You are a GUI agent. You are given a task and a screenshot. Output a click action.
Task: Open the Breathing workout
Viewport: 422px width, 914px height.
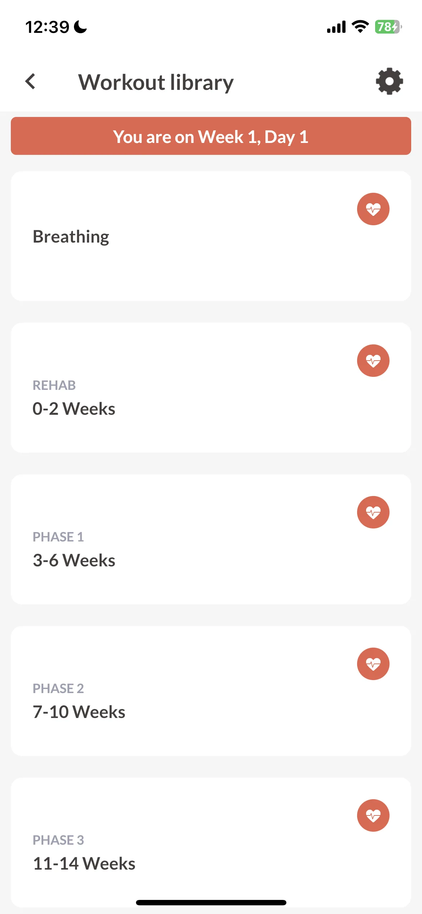click(x=211, y=236)
